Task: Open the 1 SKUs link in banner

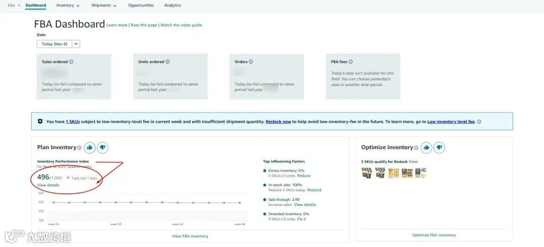Action: coord(72,122)
